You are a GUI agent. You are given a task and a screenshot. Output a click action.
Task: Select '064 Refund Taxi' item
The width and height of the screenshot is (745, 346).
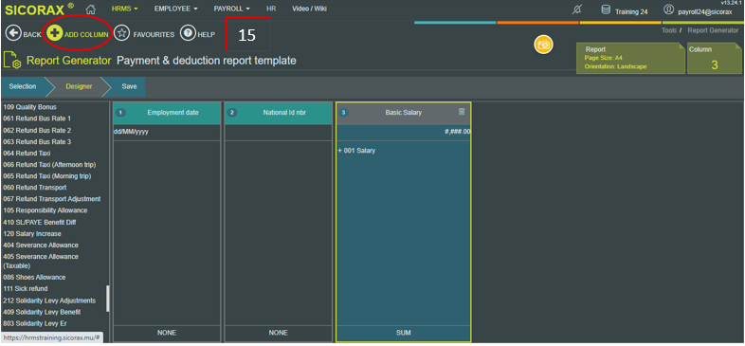27,153
